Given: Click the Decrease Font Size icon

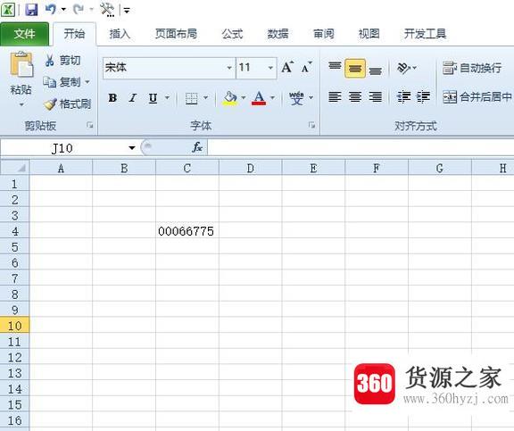Looking at the screenshot, I should [x=307, y=68].
